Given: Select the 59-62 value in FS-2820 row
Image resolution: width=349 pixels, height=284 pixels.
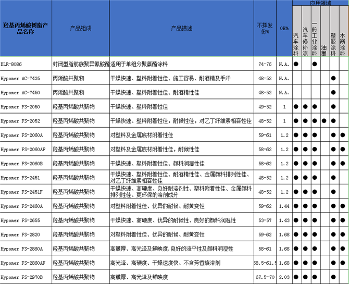Looking at the screenshot, I should point(265,234).
